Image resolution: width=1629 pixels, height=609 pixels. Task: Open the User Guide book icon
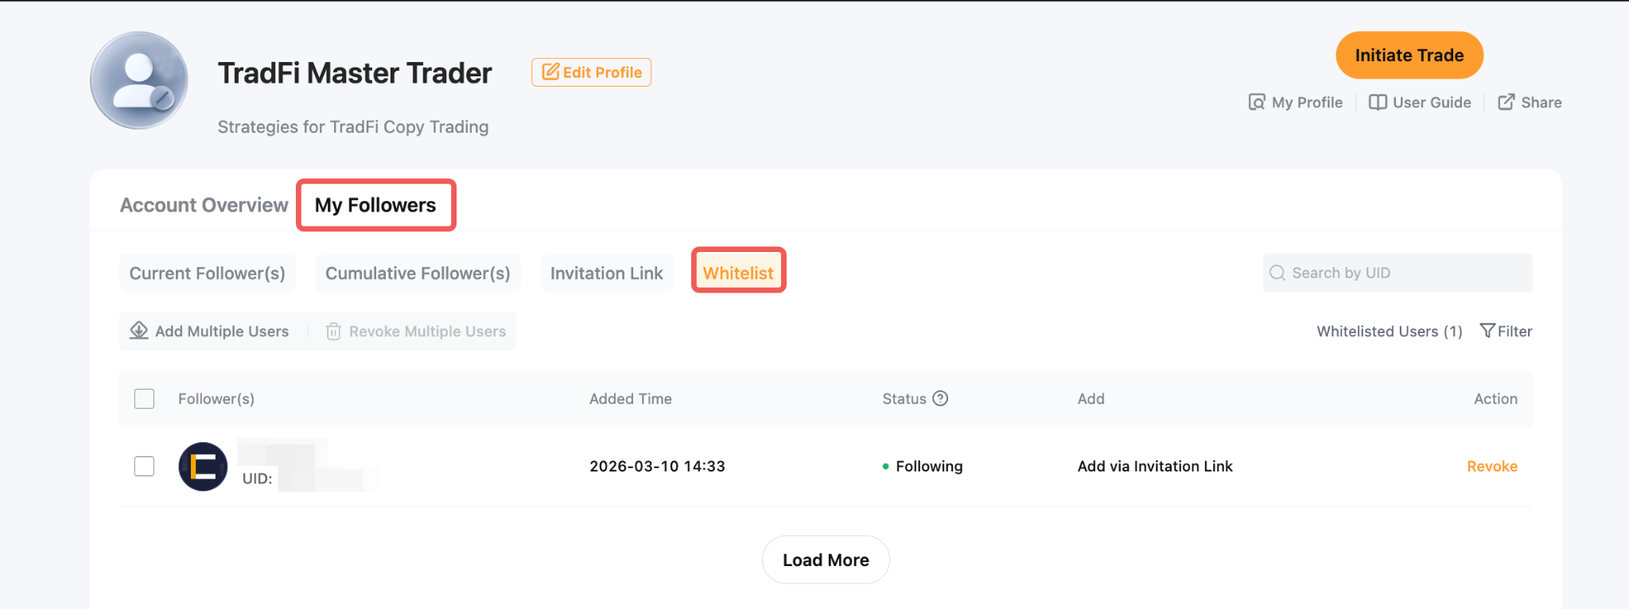click(1378, 103)
